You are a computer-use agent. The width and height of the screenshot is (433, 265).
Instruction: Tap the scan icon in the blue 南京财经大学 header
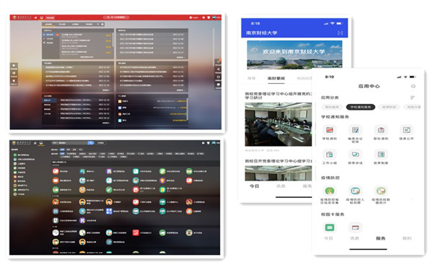[x=340, y=33]
